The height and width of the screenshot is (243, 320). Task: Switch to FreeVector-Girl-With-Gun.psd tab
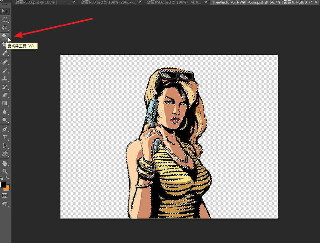pos(264,2)
